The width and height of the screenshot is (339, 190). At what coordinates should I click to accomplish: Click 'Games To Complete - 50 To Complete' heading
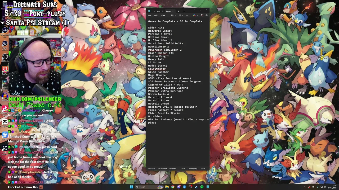click(x=175, y=21)
